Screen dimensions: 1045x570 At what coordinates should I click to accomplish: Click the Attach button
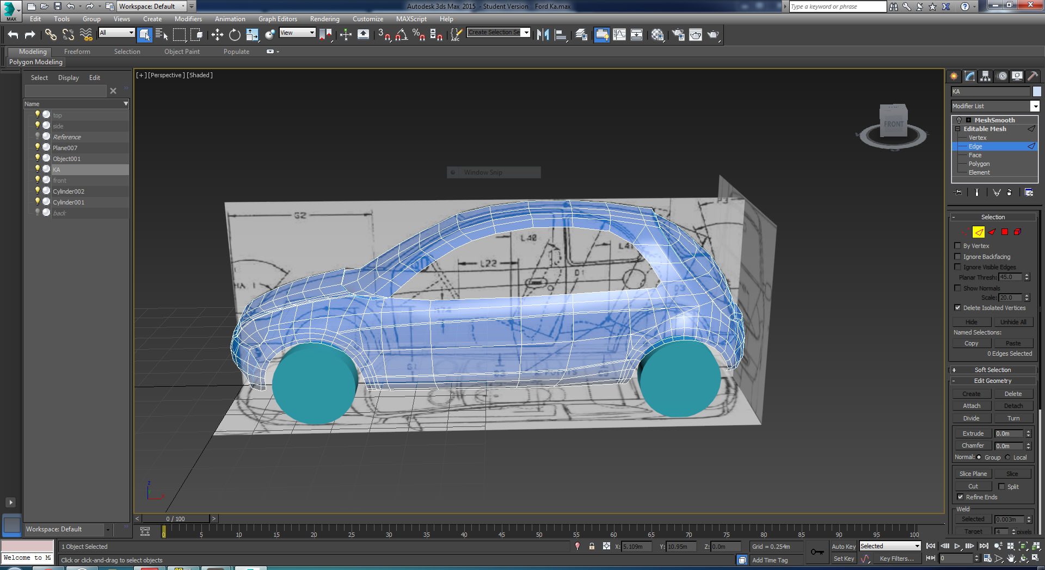coord(972,406)
